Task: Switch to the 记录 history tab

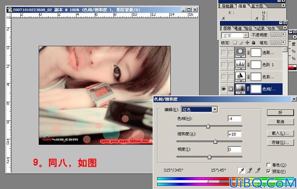Action: [x=260, y=28]
